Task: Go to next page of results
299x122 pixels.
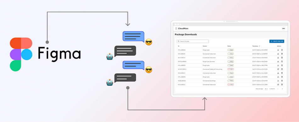Action: 282,89
